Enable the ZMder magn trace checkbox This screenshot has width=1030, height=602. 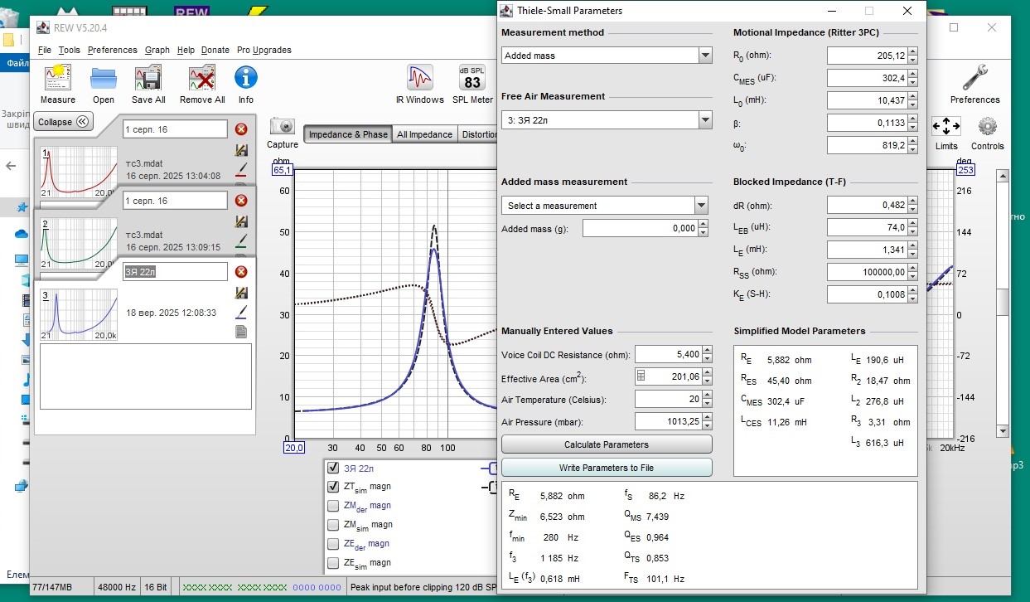click(x=333, y=506)
